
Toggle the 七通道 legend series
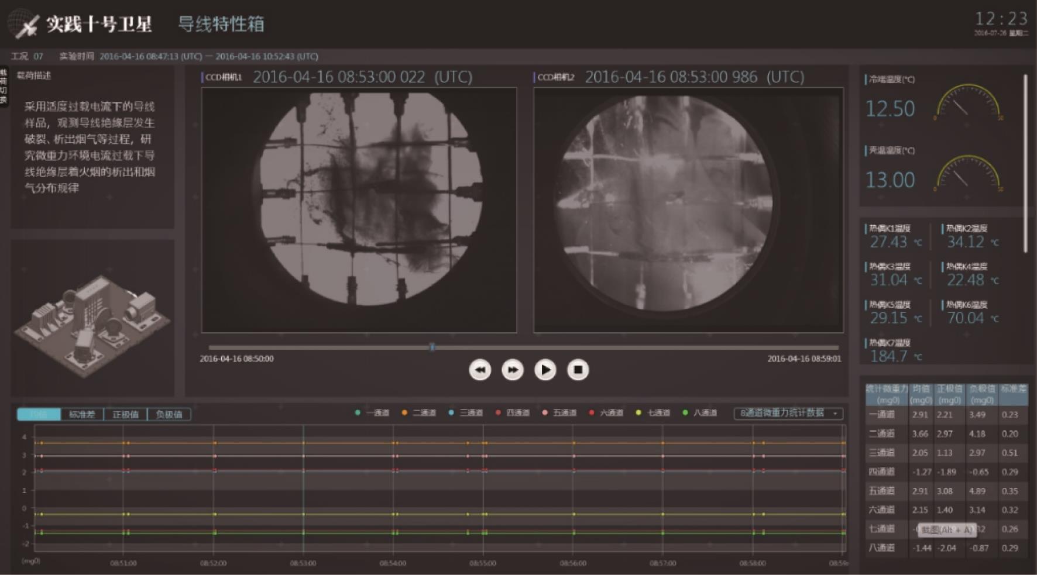click(x=653, y=413)
